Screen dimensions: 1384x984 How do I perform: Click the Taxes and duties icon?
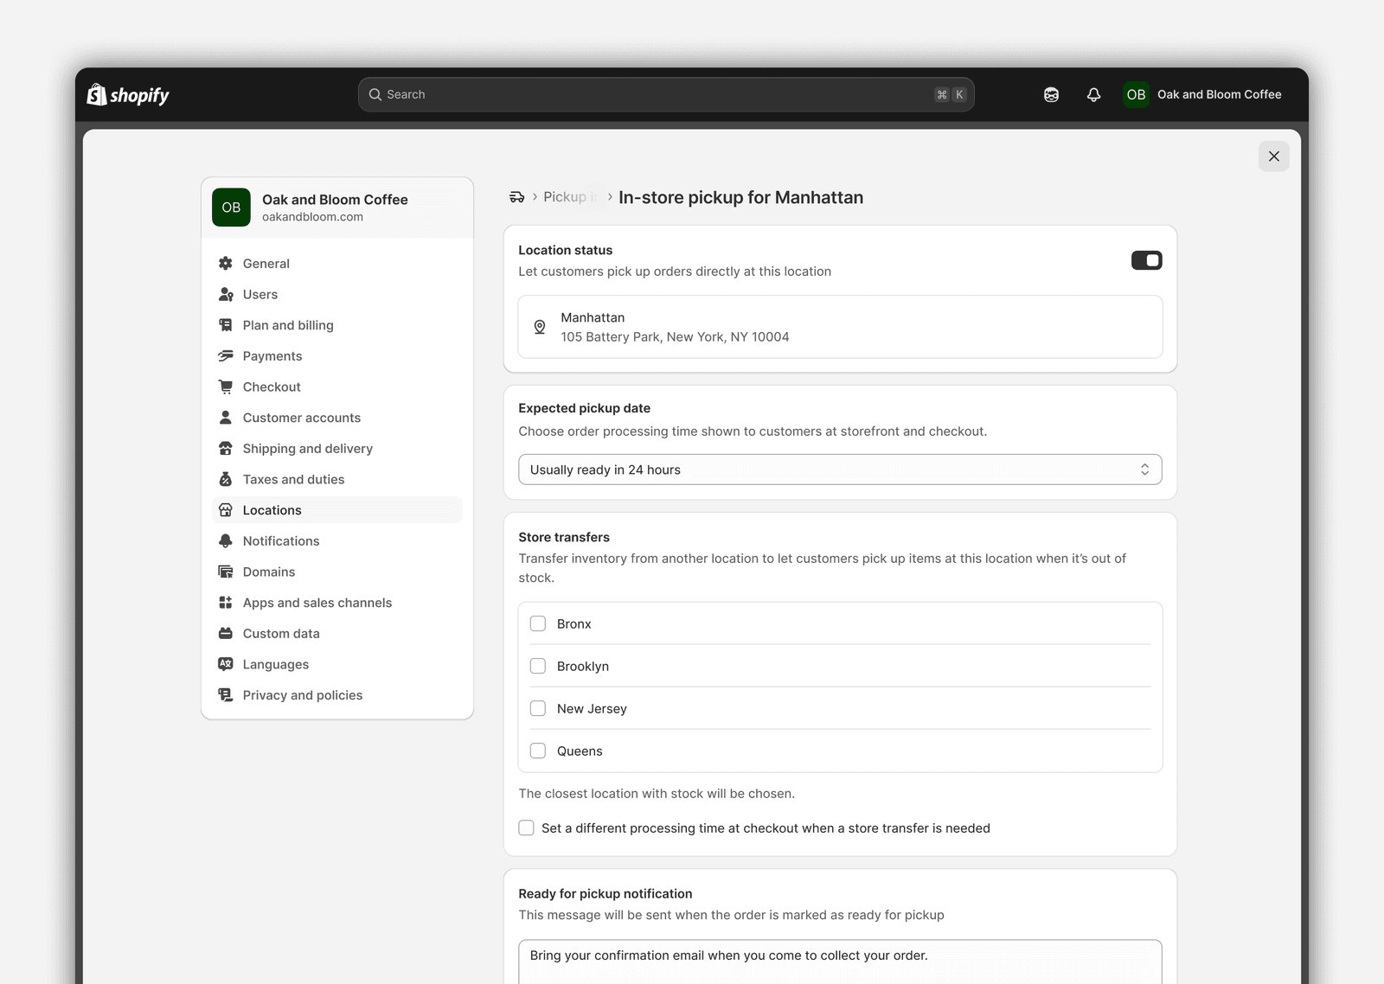click(x=226, y=480)
